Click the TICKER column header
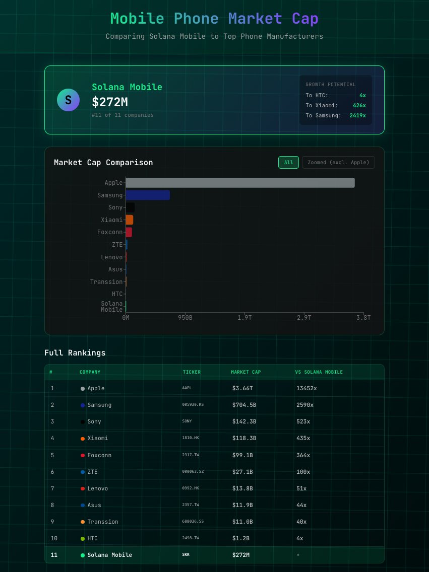This screenshot has height=572, width=429. tap(192, 372)
